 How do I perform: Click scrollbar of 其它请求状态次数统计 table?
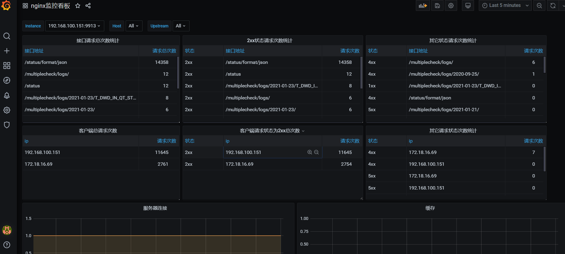pos(545,159)
